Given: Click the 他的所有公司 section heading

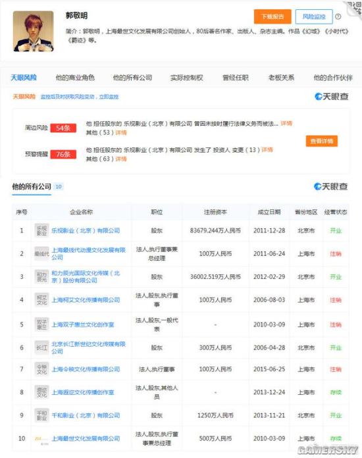Looking at the screenshot, I should 32,186.
